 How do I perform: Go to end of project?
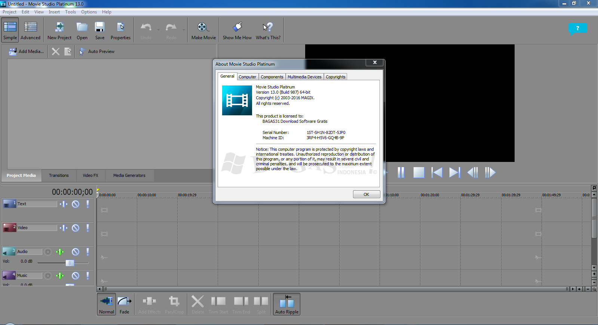click(455, 172)
